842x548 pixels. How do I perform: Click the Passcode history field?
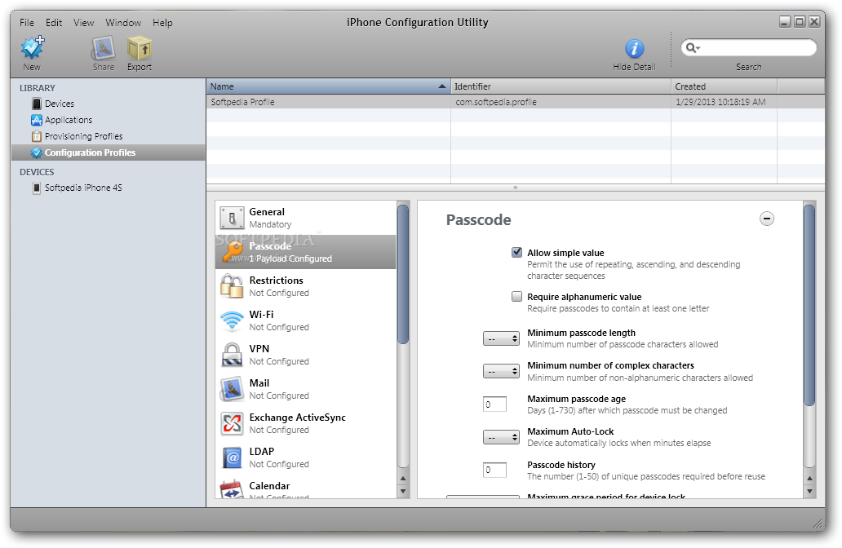click(494, 470)
